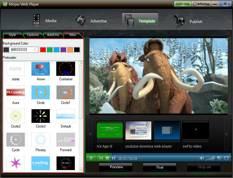Go to the Template section
Screen dimensions: 233x178
tap(140, 21)
